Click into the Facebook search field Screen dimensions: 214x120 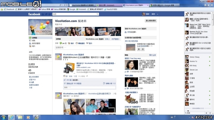click(75, 14)
